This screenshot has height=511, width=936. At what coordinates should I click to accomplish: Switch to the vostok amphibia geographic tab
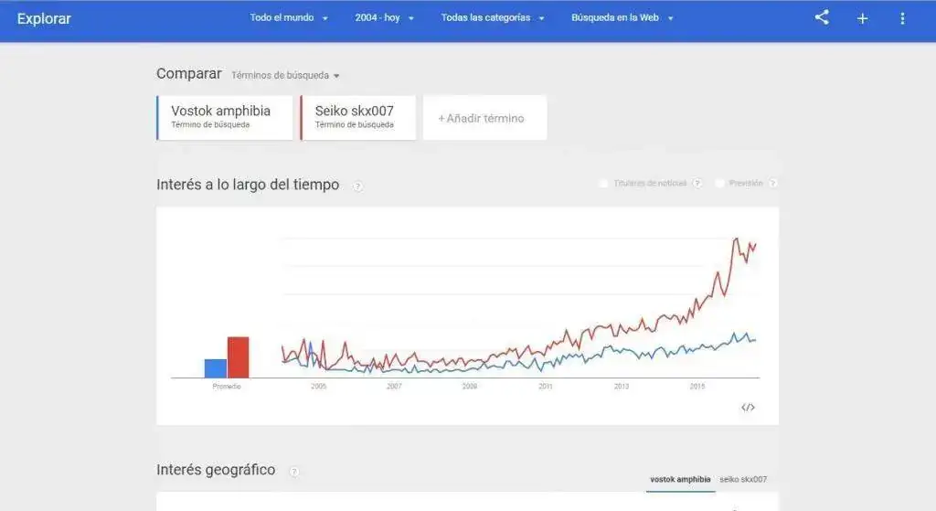click(x=680, y=479)
